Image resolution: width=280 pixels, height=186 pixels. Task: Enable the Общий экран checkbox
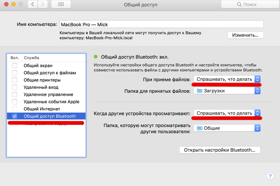point(15,65)
